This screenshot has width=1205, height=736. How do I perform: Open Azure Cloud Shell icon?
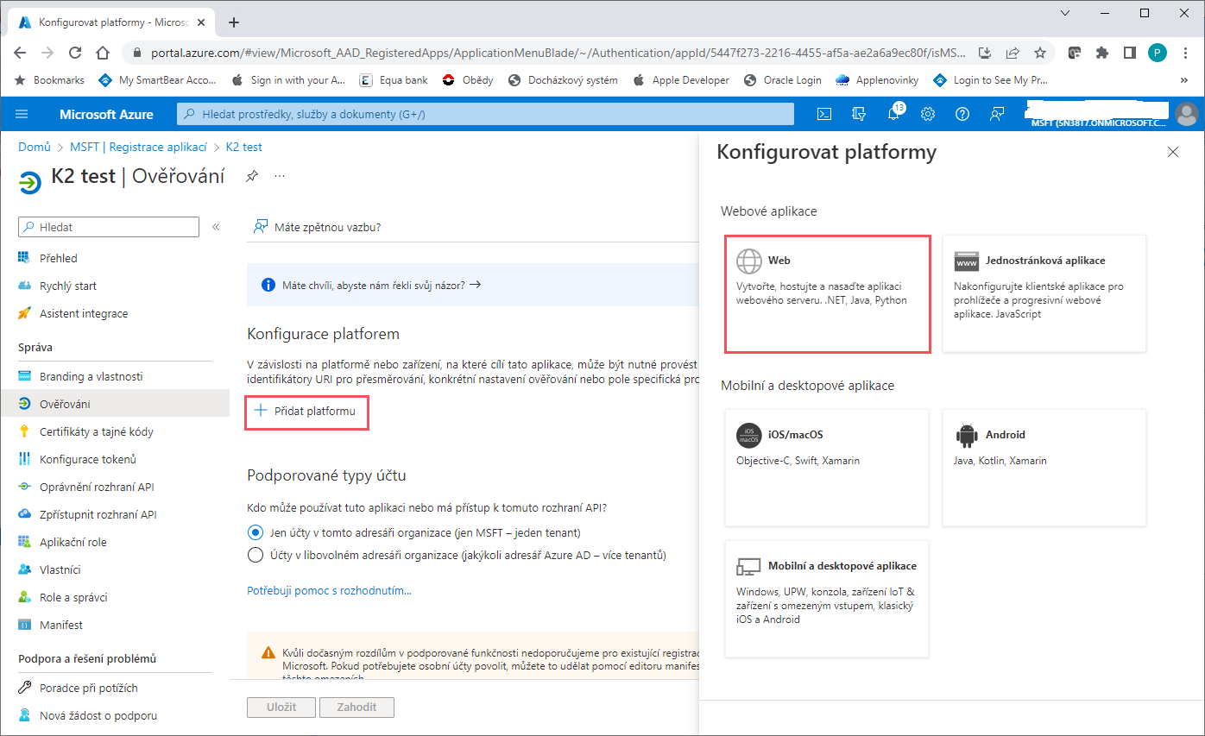click(x=824, y=114)
